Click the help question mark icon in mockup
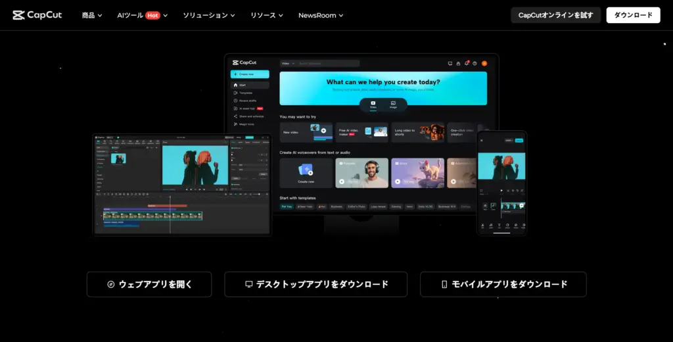This screenshot has width=673, height=342. [x=474, y=63]
